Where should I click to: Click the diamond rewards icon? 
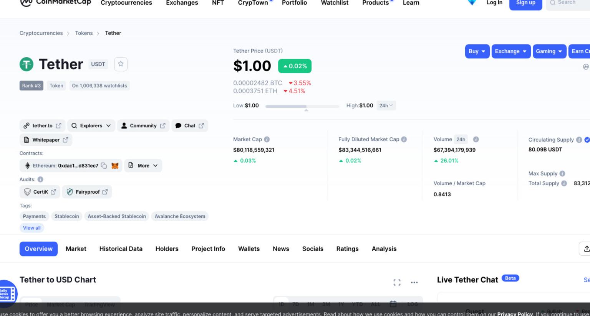pos(472,2)
